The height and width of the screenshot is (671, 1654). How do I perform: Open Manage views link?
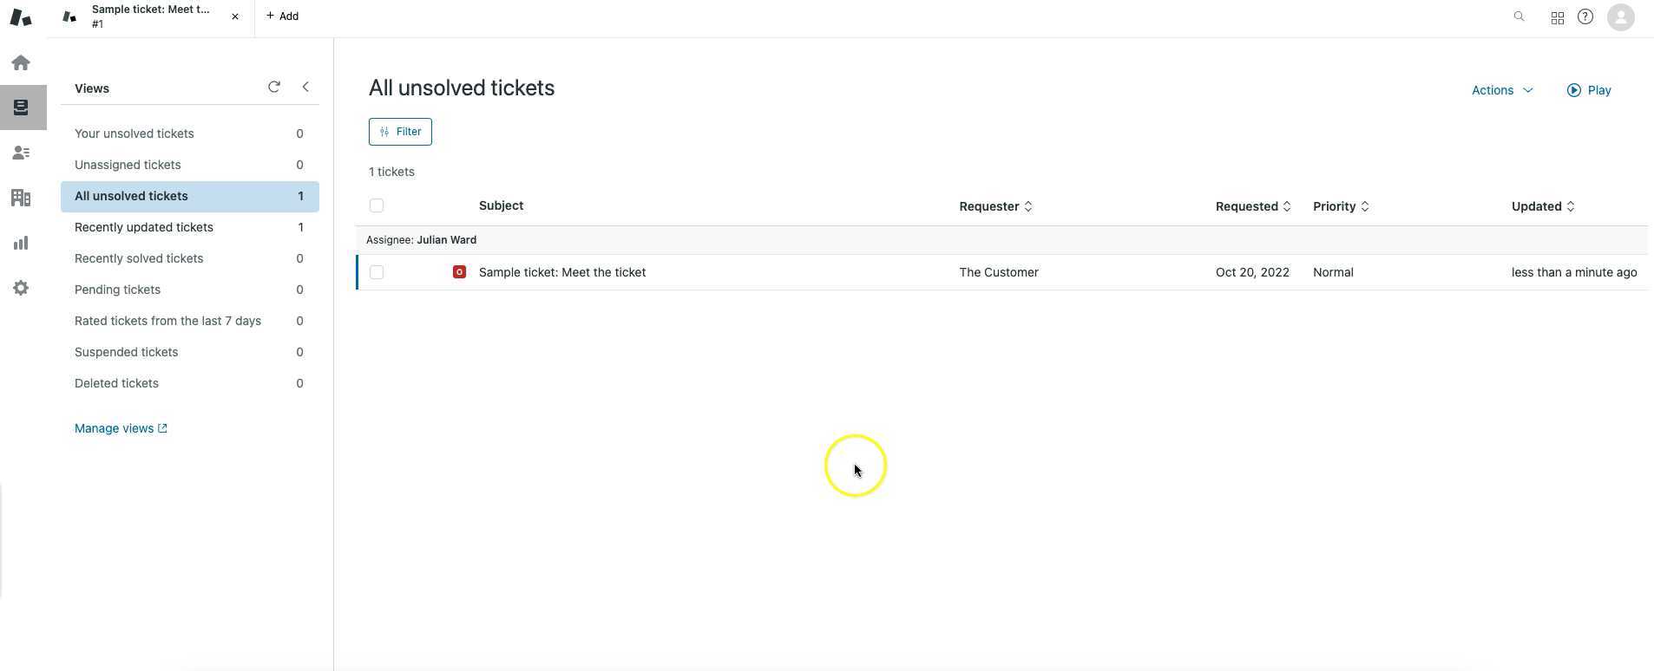coord(121,428)
